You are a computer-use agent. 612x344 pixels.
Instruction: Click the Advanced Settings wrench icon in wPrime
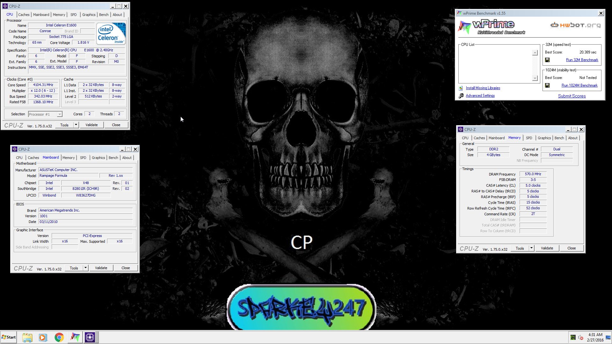(x=461, y=96)
